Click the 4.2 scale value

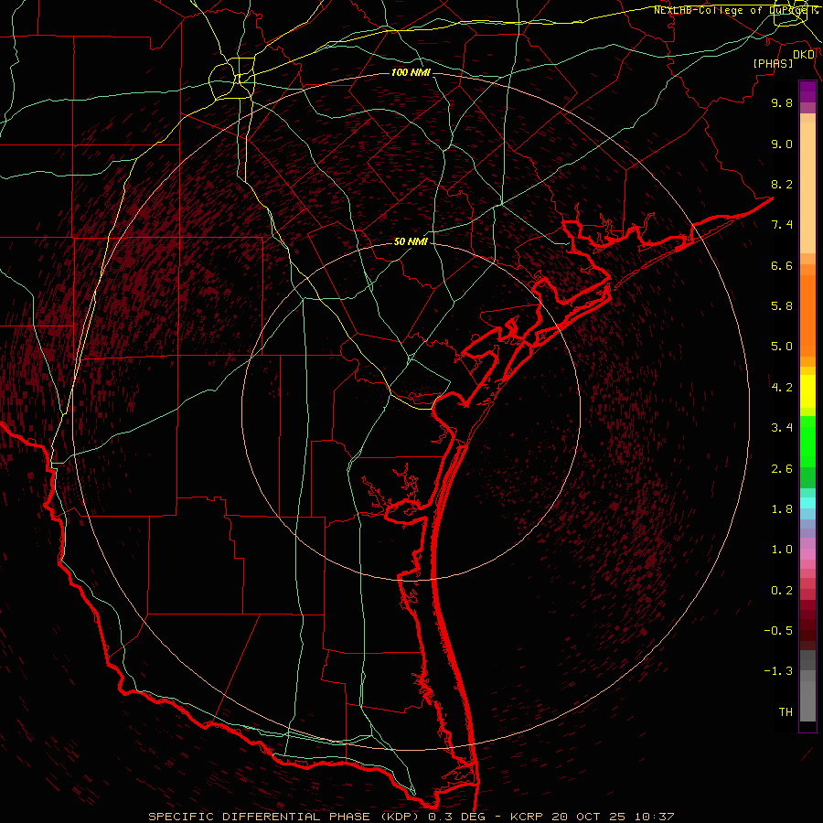click(782, 388)
